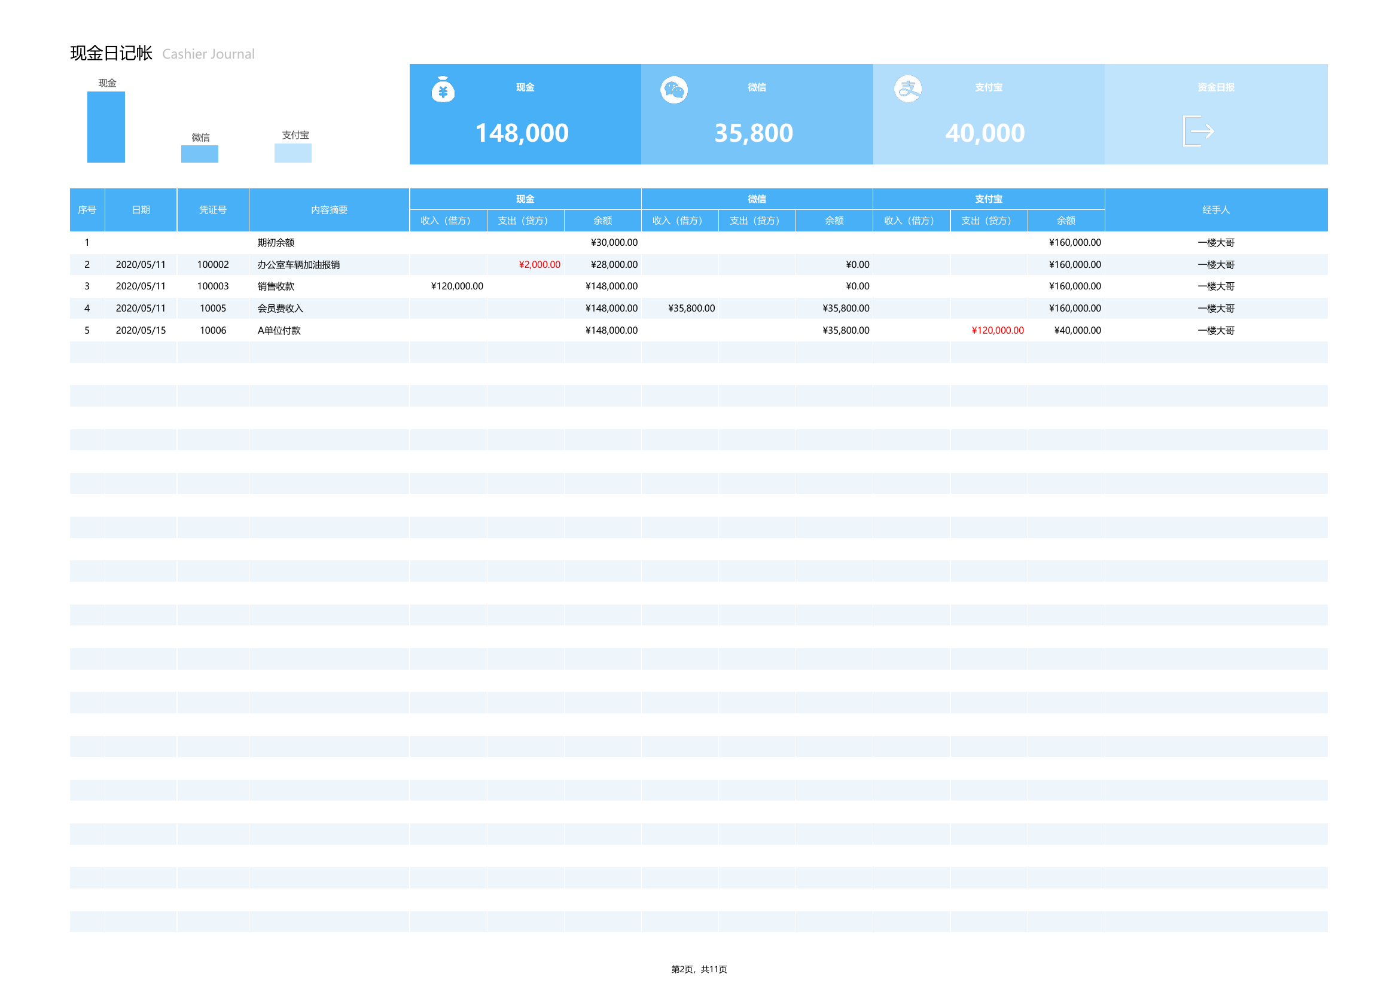Viewport: 1399px width, 989px height.
Task: Click the 微信 chart bar
Action: (199, 154)
